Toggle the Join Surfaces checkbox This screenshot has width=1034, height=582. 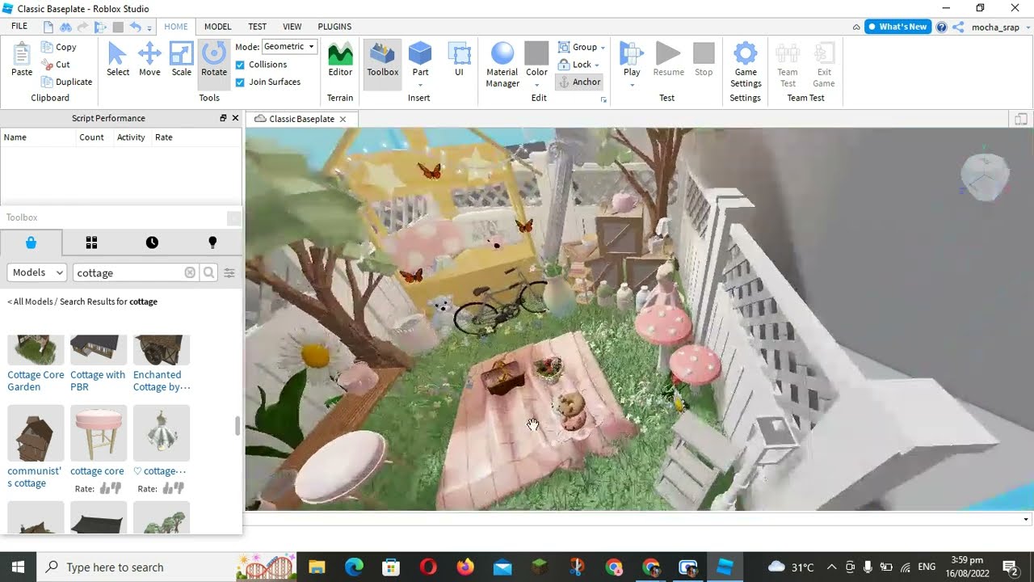[240, 82]
